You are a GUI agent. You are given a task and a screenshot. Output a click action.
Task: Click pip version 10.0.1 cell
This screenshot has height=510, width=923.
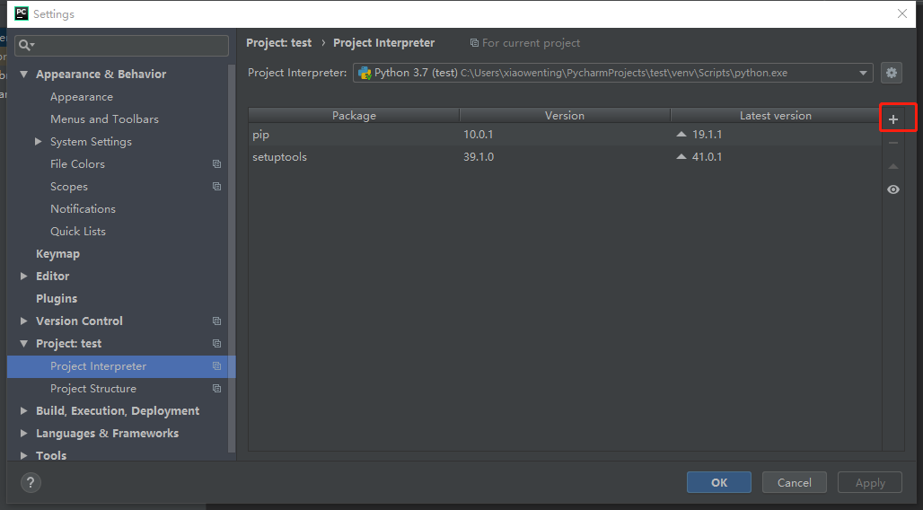click(x=478, y=135)
